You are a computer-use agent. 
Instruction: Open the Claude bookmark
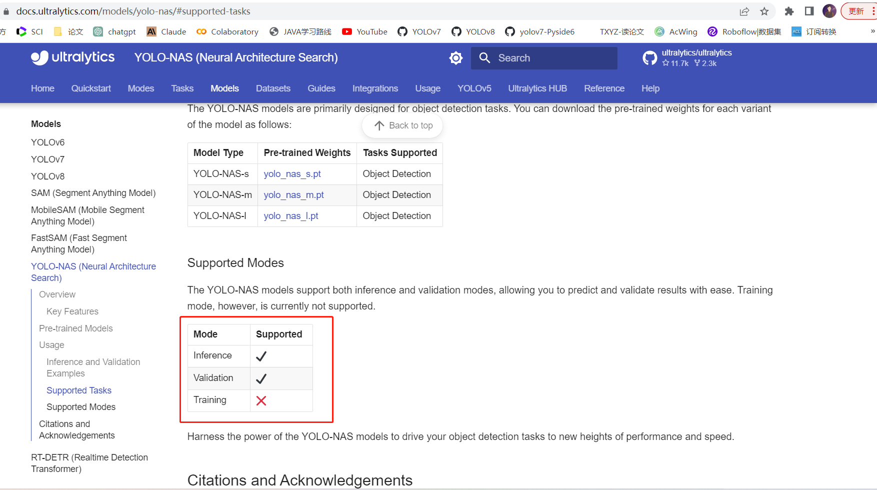(166, 31)
